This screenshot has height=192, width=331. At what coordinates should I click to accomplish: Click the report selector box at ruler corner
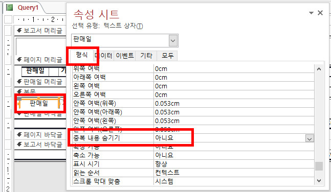point(8,19)
